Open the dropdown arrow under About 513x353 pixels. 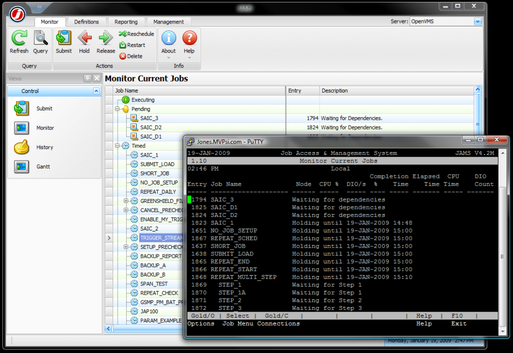[168, 58]
